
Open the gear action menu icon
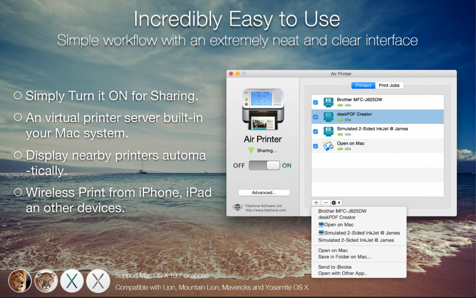334,203
